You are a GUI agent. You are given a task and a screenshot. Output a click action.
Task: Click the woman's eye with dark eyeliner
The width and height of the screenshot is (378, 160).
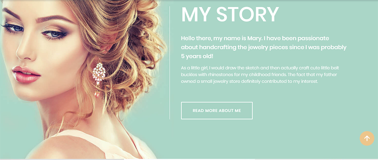click(x=55, y=34)
